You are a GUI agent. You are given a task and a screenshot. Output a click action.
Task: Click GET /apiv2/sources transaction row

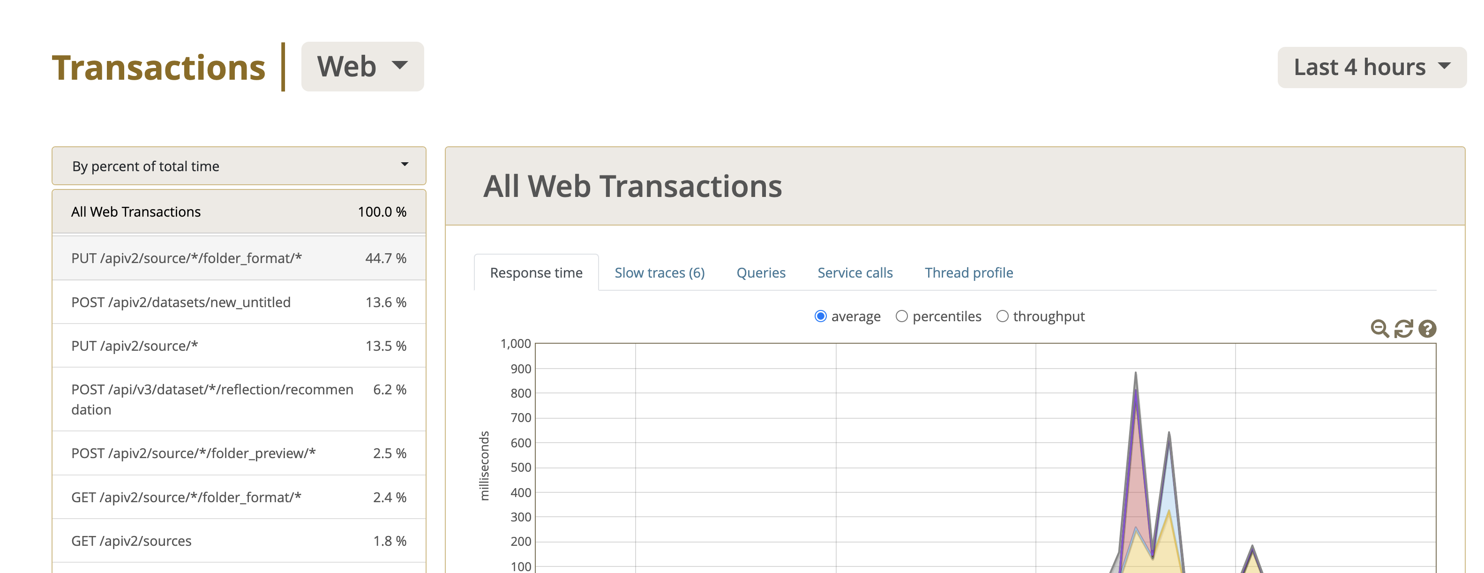(240, 541)
